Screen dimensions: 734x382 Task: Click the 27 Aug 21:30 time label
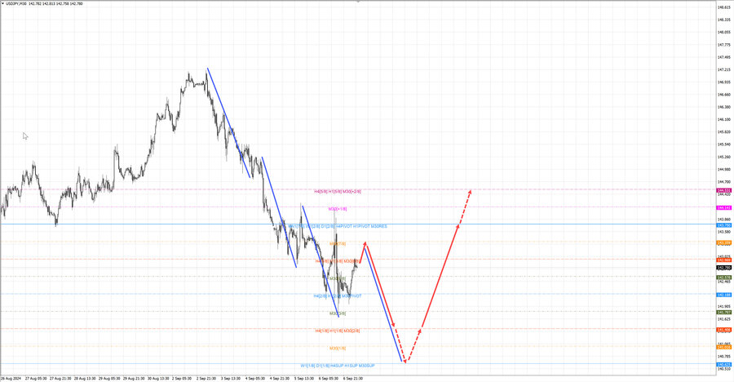point(60,378)
